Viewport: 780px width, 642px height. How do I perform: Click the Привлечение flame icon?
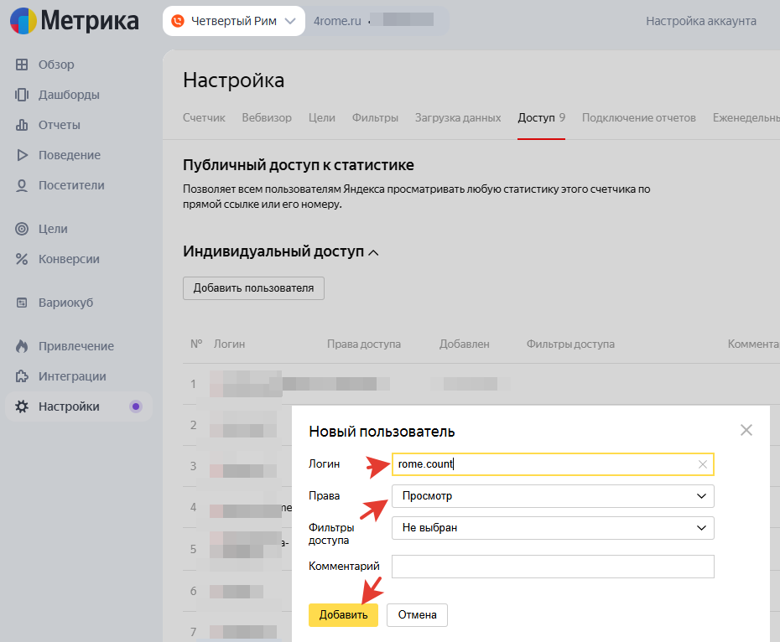pos(22,346)
